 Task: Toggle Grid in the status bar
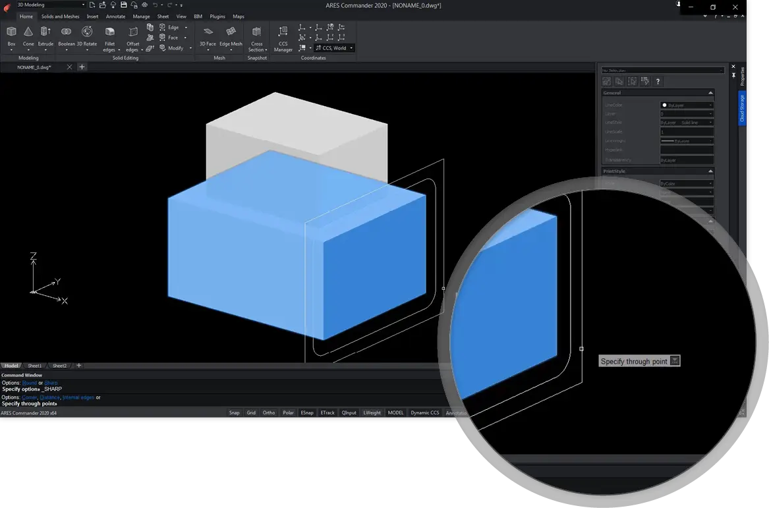point(251,413)
